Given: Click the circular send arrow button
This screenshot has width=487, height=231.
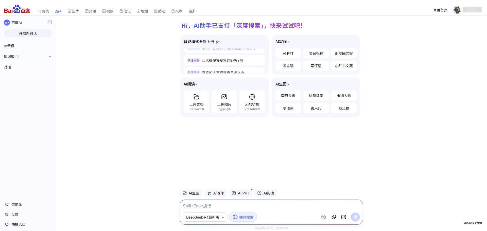Looking at the screenshot, I should click(355, 217).
